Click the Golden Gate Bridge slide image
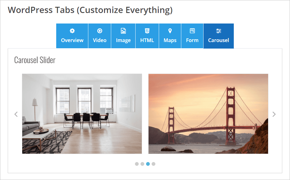Viewport: 290px width, 180px height. point(208,114)
